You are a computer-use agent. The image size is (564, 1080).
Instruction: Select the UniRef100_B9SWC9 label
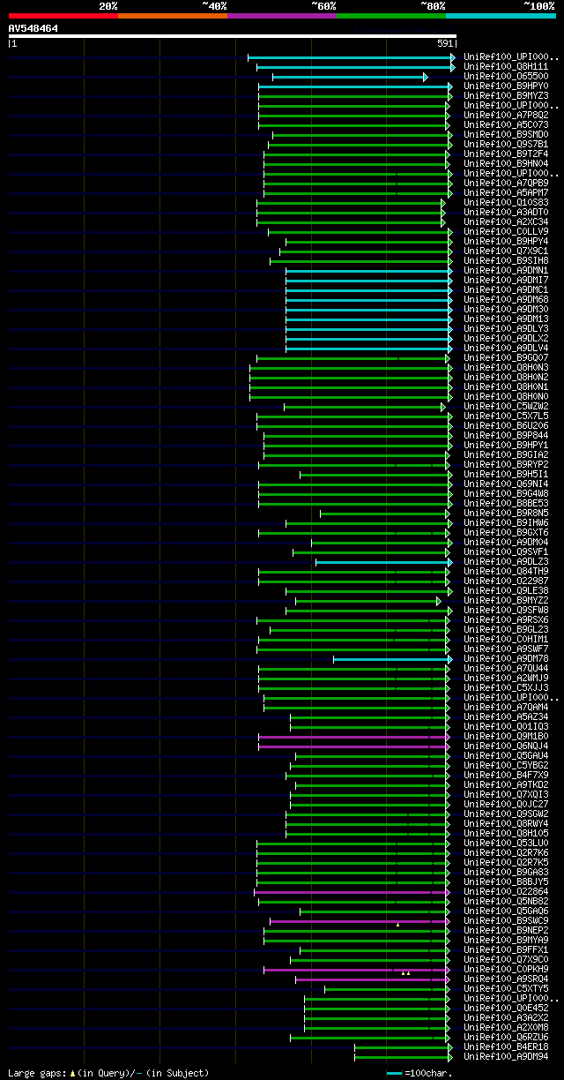pyautogui.click(x=506, y=920)
